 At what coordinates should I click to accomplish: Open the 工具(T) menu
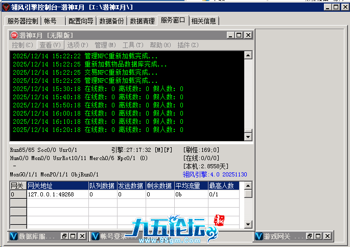click(133, 45)
